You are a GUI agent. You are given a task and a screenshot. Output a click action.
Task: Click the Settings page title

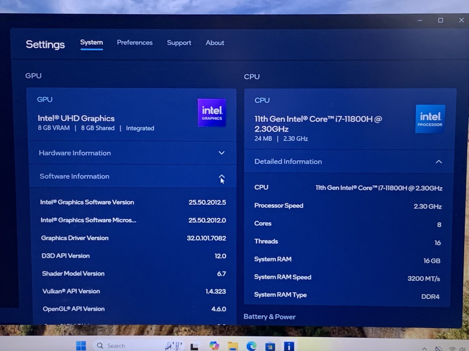[x=45, y=44]
